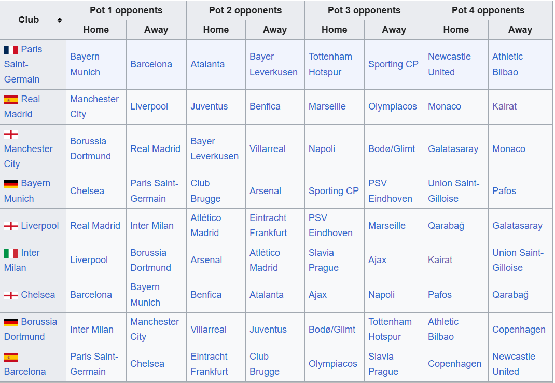Click the England flag above Manchester City
Viewport: 555px width, 383px height.
click(10, 134)
